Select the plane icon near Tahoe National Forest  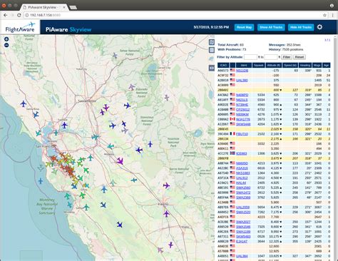click(115, 56)
